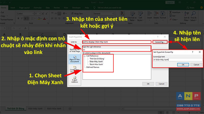Open the Insert ribbon tab
The width and height of the screenshot is (204, 114).
[12, 8]
